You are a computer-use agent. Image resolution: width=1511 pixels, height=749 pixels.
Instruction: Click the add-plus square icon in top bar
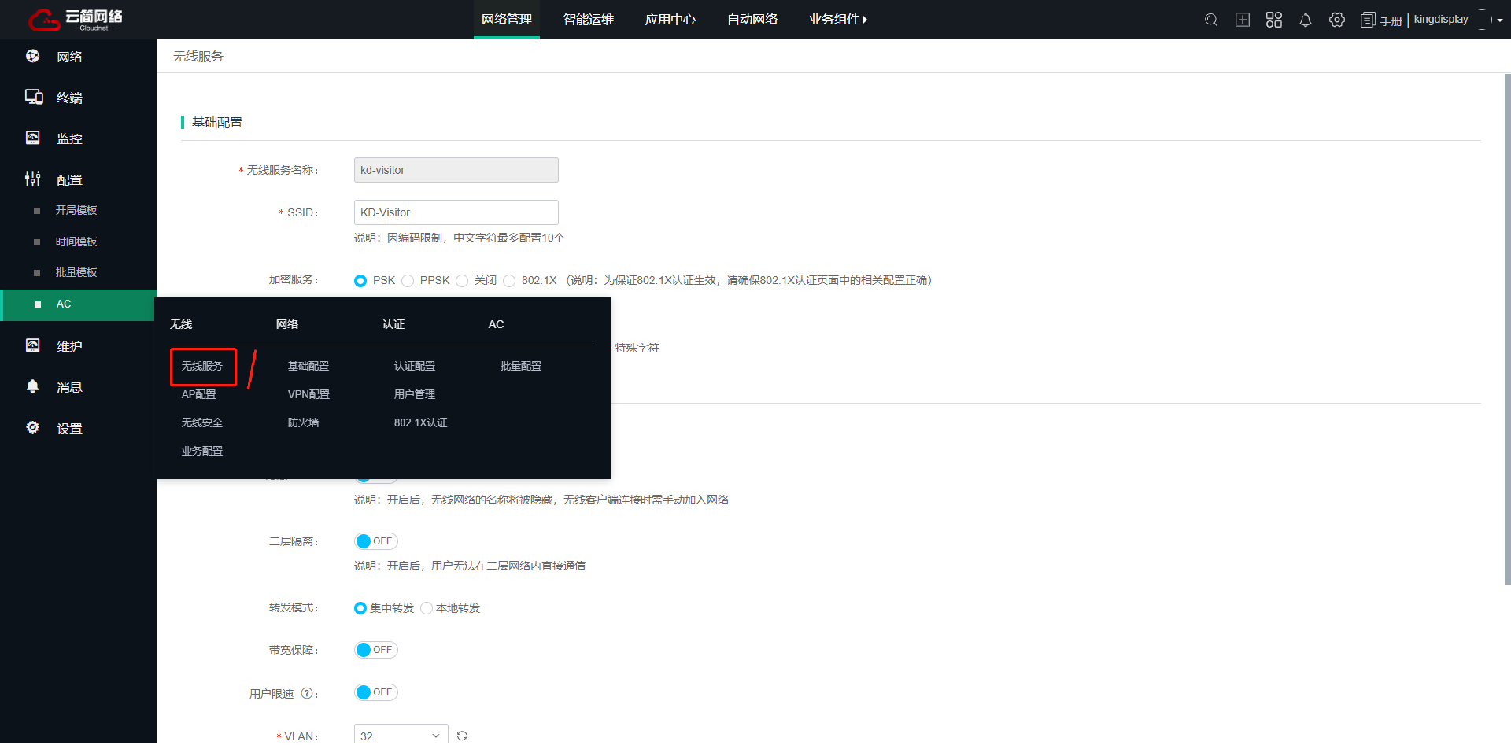click(1243, 20)
